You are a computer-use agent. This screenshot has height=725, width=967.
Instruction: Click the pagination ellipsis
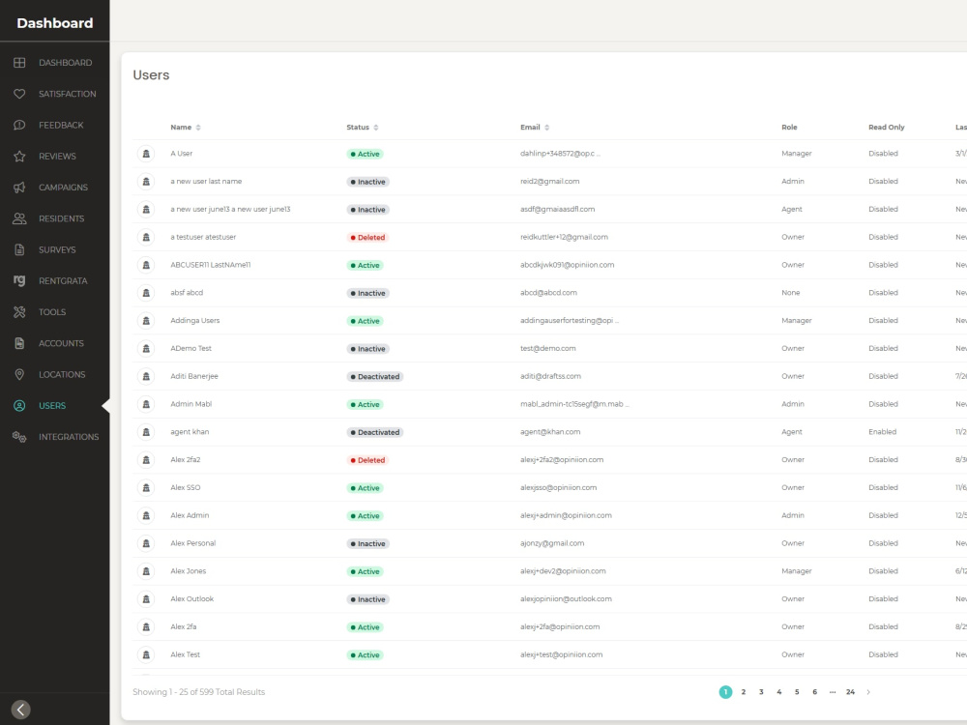pos(833,692)
